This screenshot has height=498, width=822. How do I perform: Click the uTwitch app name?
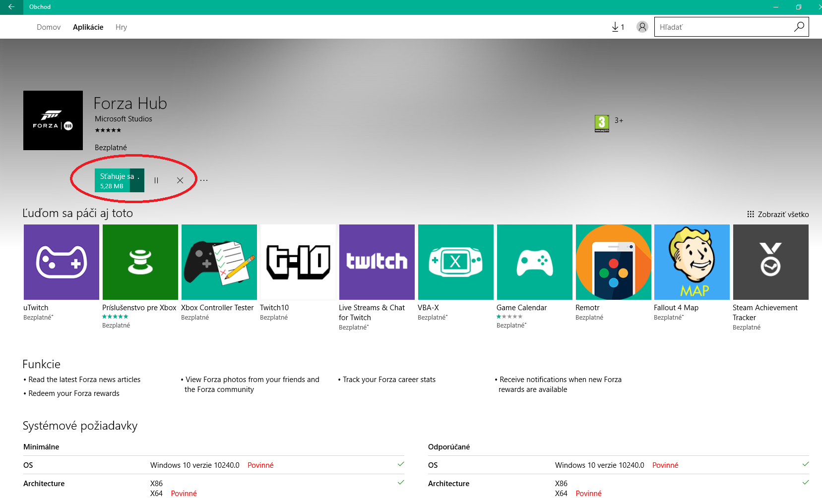[36, 308]
